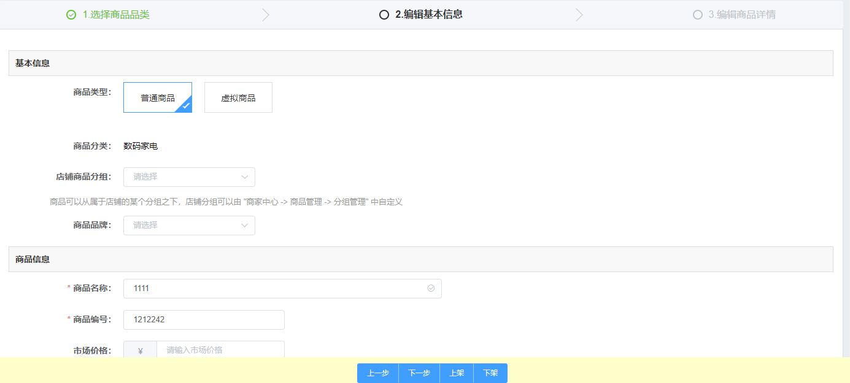Open the 商品品牌 dropdown
This screenshot has width=850, height=383.
[189, 226]
